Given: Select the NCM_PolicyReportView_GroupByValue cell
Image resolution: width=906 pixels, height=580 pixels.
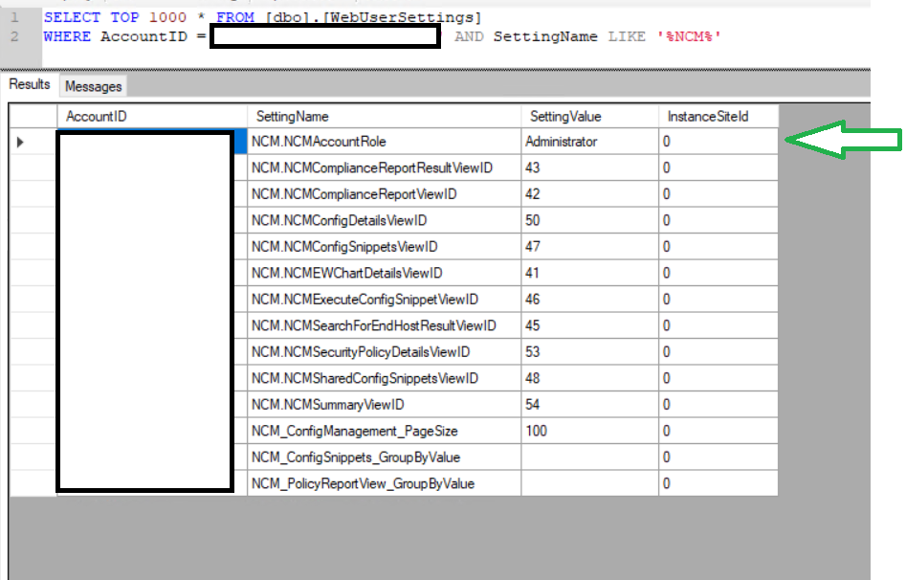Looking at the screenshot, I should [x=385, y=483].
